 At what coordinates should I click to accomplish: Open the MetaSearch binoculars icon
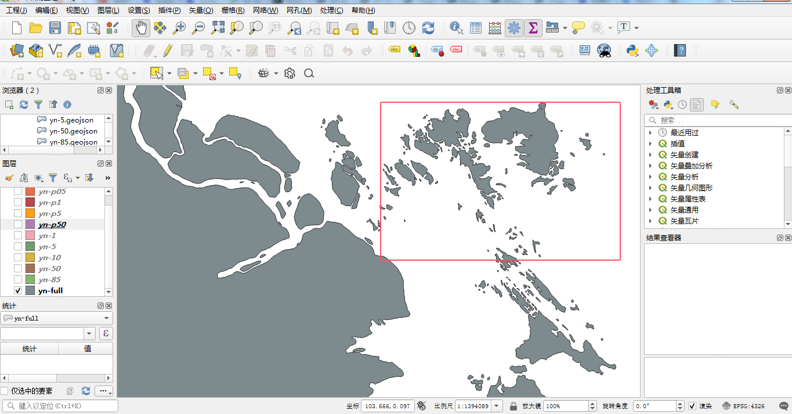coord(604,51)
